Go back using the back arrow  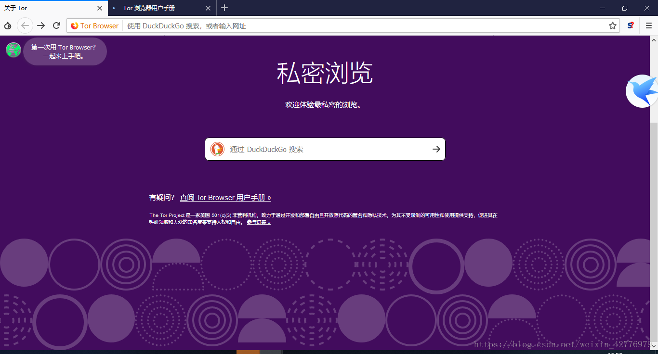25,25
